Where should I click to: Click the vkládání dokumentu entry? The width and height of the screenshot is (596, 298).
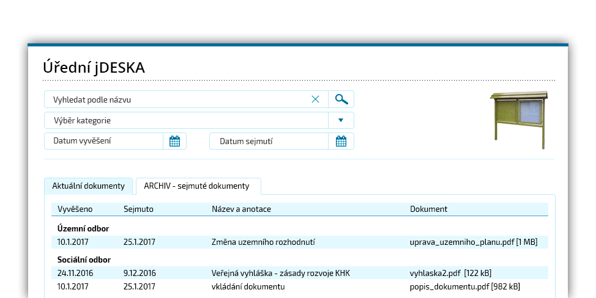tap(248, 286)
